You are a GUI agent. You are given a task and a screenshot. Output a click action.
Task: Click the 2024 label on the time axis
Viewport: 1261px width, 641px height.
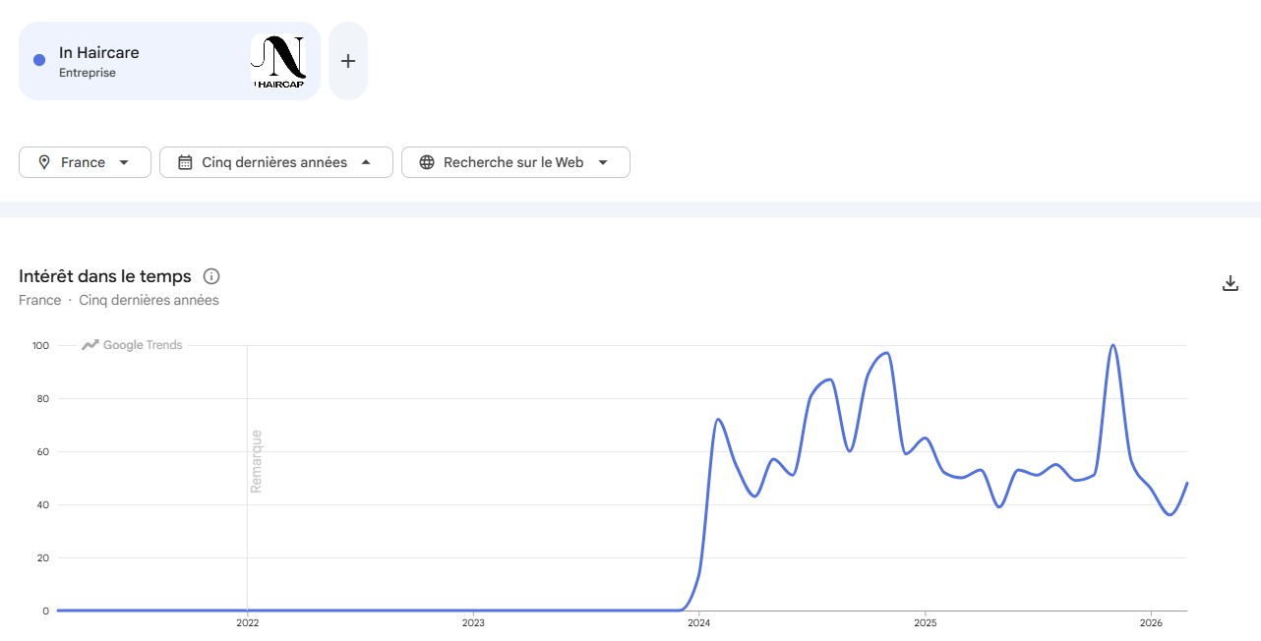tap(698, 622)
